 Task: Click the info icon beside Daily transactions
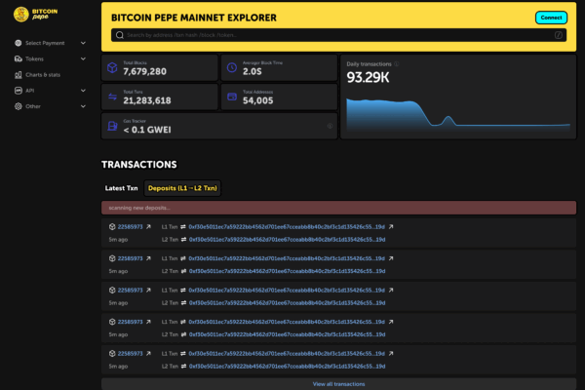pos(397,64)
